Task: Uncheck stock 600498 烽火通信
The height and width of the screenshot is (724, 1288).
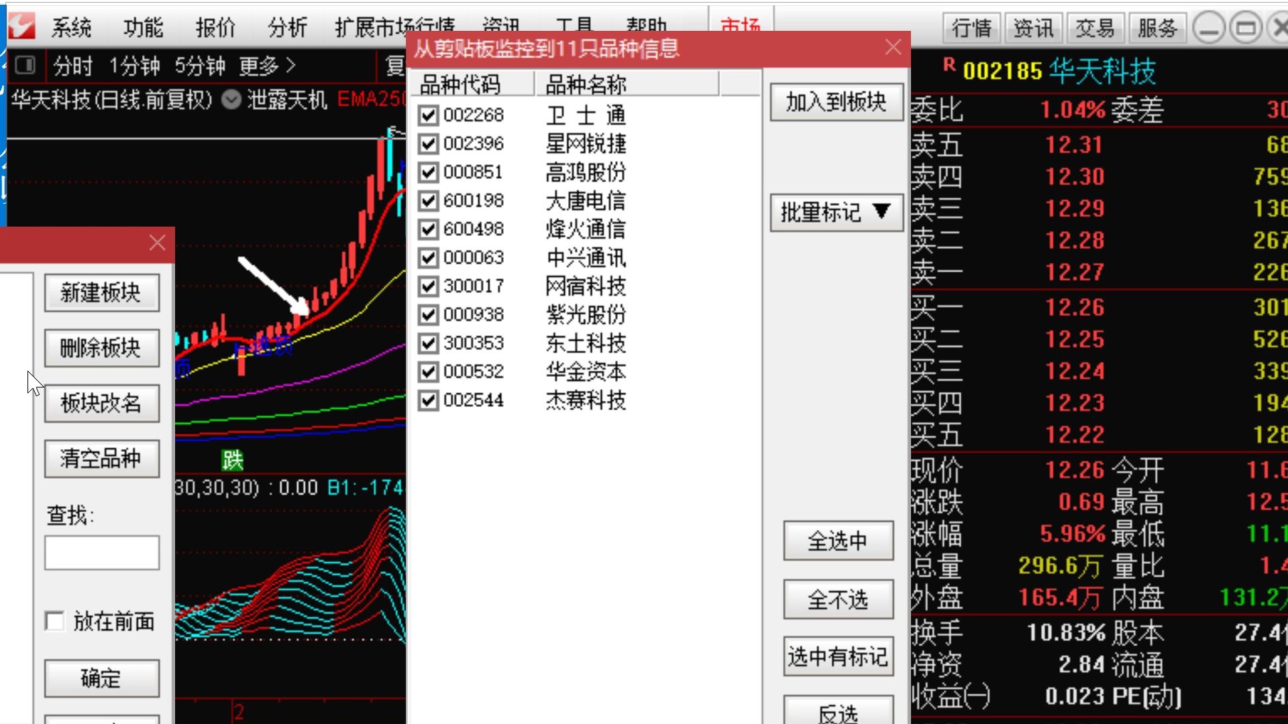Action: pos(428,229)
